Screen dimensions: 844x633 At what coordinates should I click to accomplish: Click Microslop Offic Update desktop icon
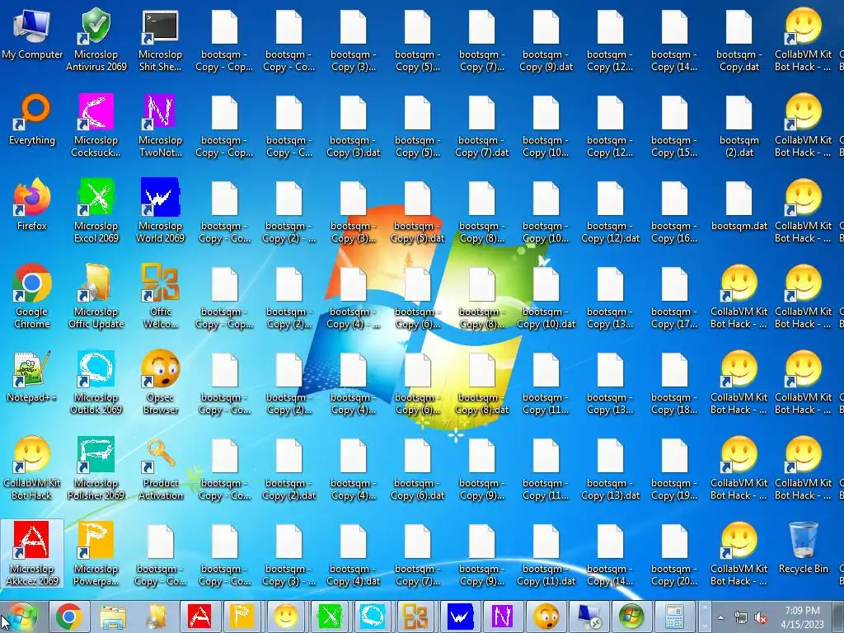pos(96,297)
